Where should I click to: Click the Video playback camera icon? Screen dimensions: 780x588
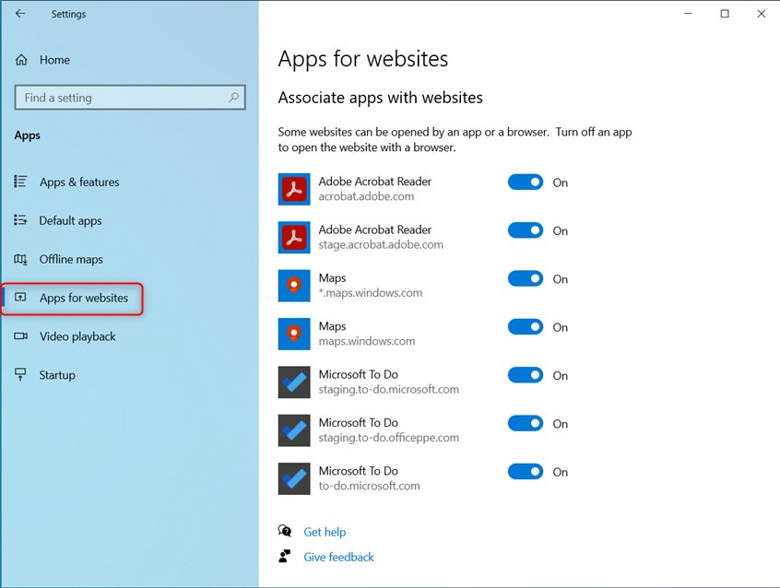click(20, 336)
